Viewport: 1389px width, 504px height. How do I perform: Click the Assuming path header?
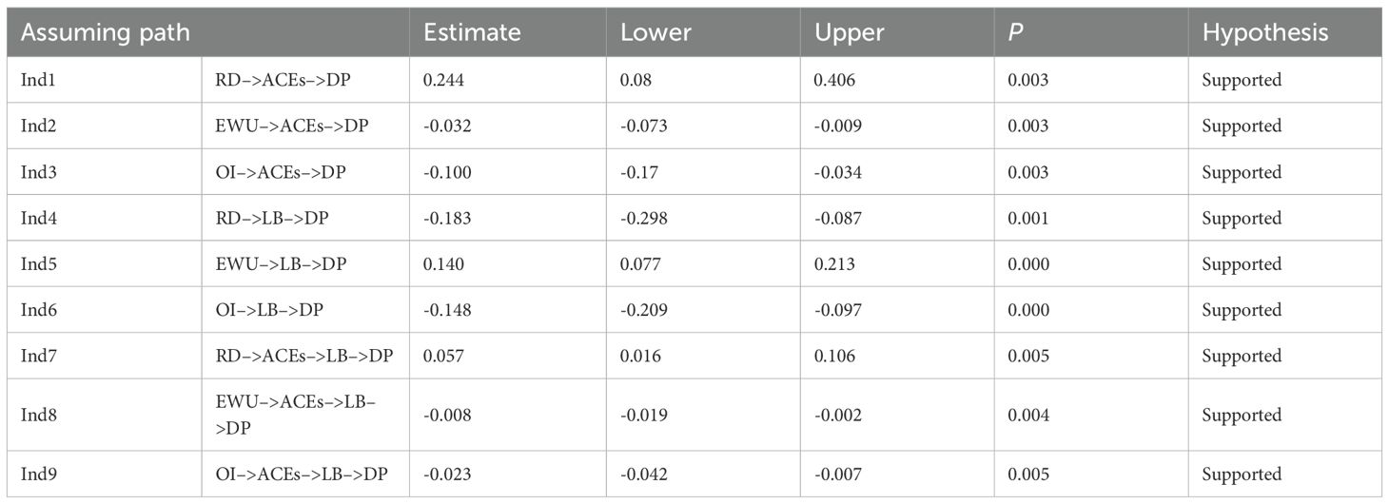[x=105, y=32]
